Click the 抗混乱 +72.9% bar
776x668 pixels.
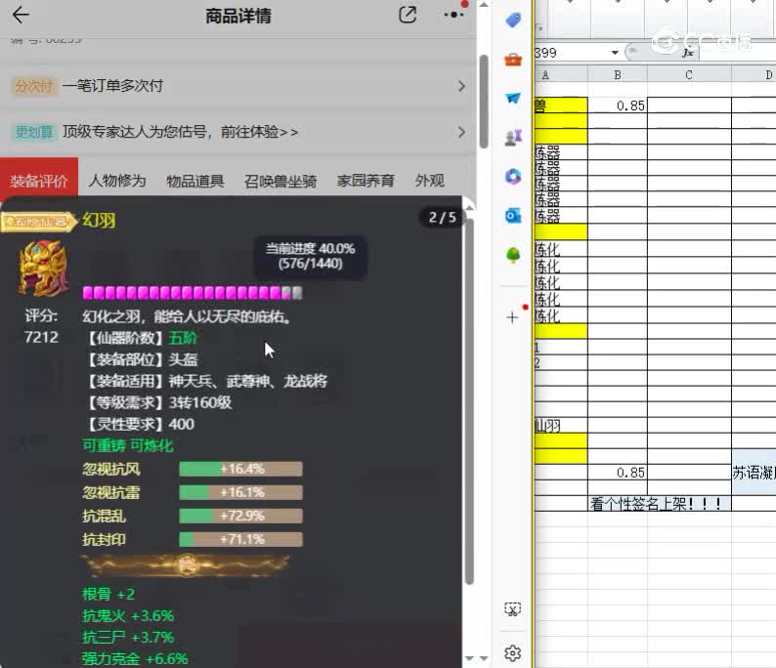[240, 516]
